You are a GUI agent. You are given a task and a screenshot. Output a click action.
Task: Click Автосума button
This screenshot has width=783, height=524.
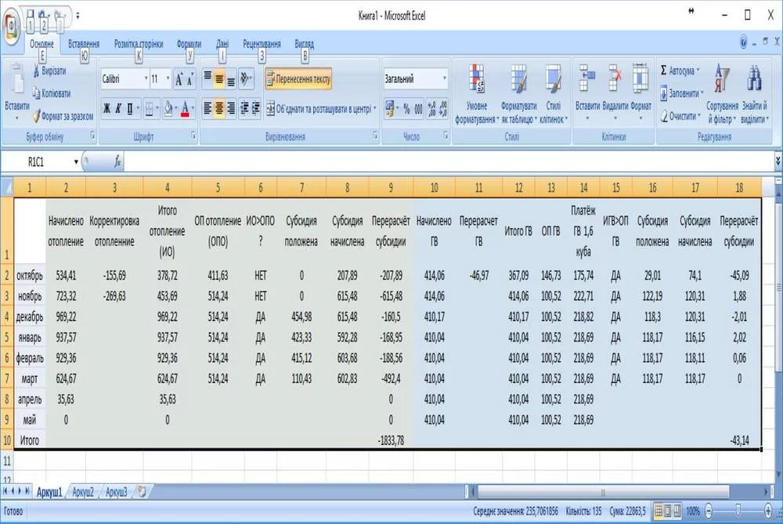[x=678, y=71]
